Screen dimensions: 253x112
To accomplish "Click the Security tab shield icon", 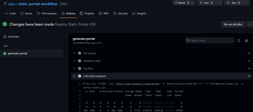I will click(115, 13).
